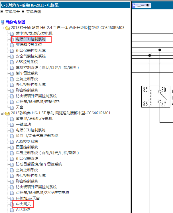Open 一键启动 diagram
The height and width of the screenshot is (213, 173).
23,125
